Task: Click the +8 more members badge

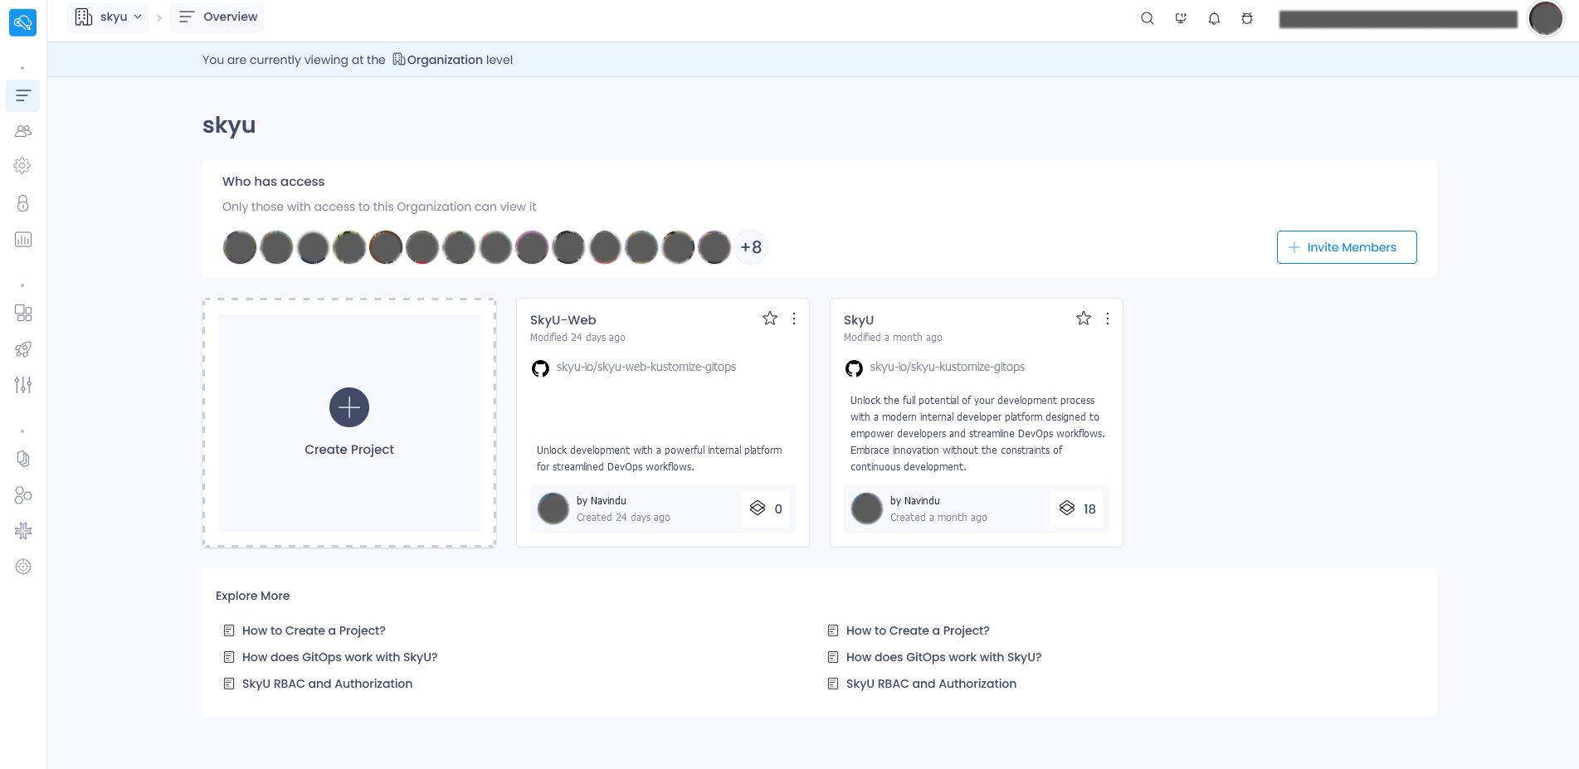Action: pos(751,247)
